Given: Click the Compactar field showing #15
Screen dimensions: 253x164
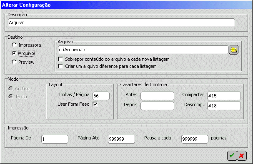Looking at the screenshot, I should [x=224, y=96].
